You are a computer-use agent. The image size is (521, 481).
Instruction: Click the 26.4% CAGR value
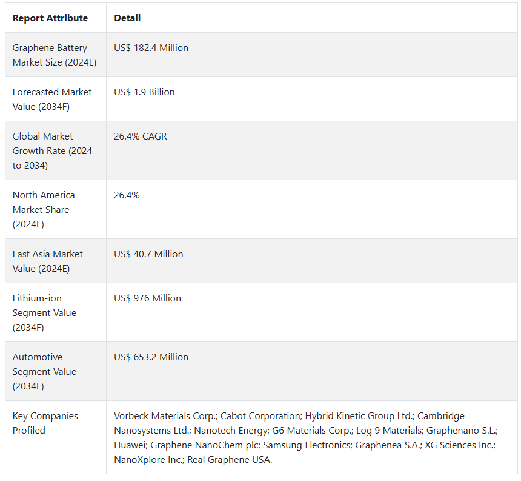(x=140, y=136)
